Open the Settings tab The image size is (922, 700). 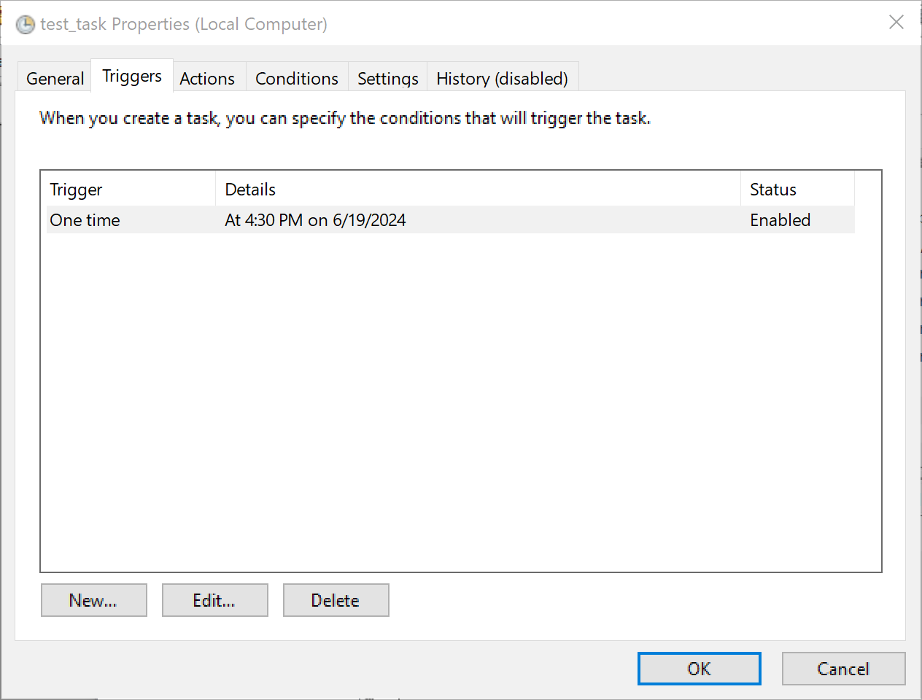pos(388,78)
